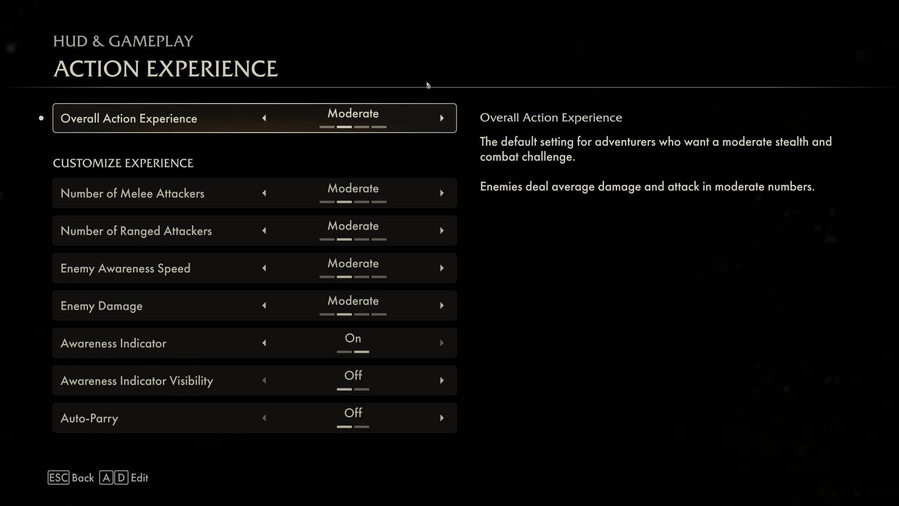Click the Moderate value of Enemy Awareness Speed
Screen dimensions: 899x506
(x=353, y=263)
